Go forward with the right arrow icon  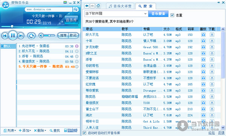[92, 6]
